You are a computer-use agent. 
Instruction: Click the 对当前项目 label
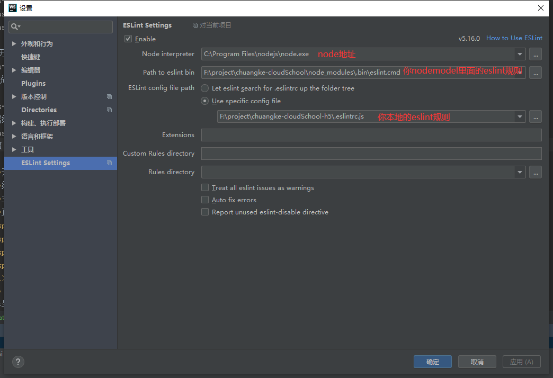click(215, 25)
